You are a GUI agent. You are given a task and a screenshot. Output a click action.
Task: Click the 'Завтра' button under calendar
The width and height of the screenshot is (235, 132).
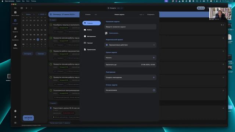pos(41,54)
